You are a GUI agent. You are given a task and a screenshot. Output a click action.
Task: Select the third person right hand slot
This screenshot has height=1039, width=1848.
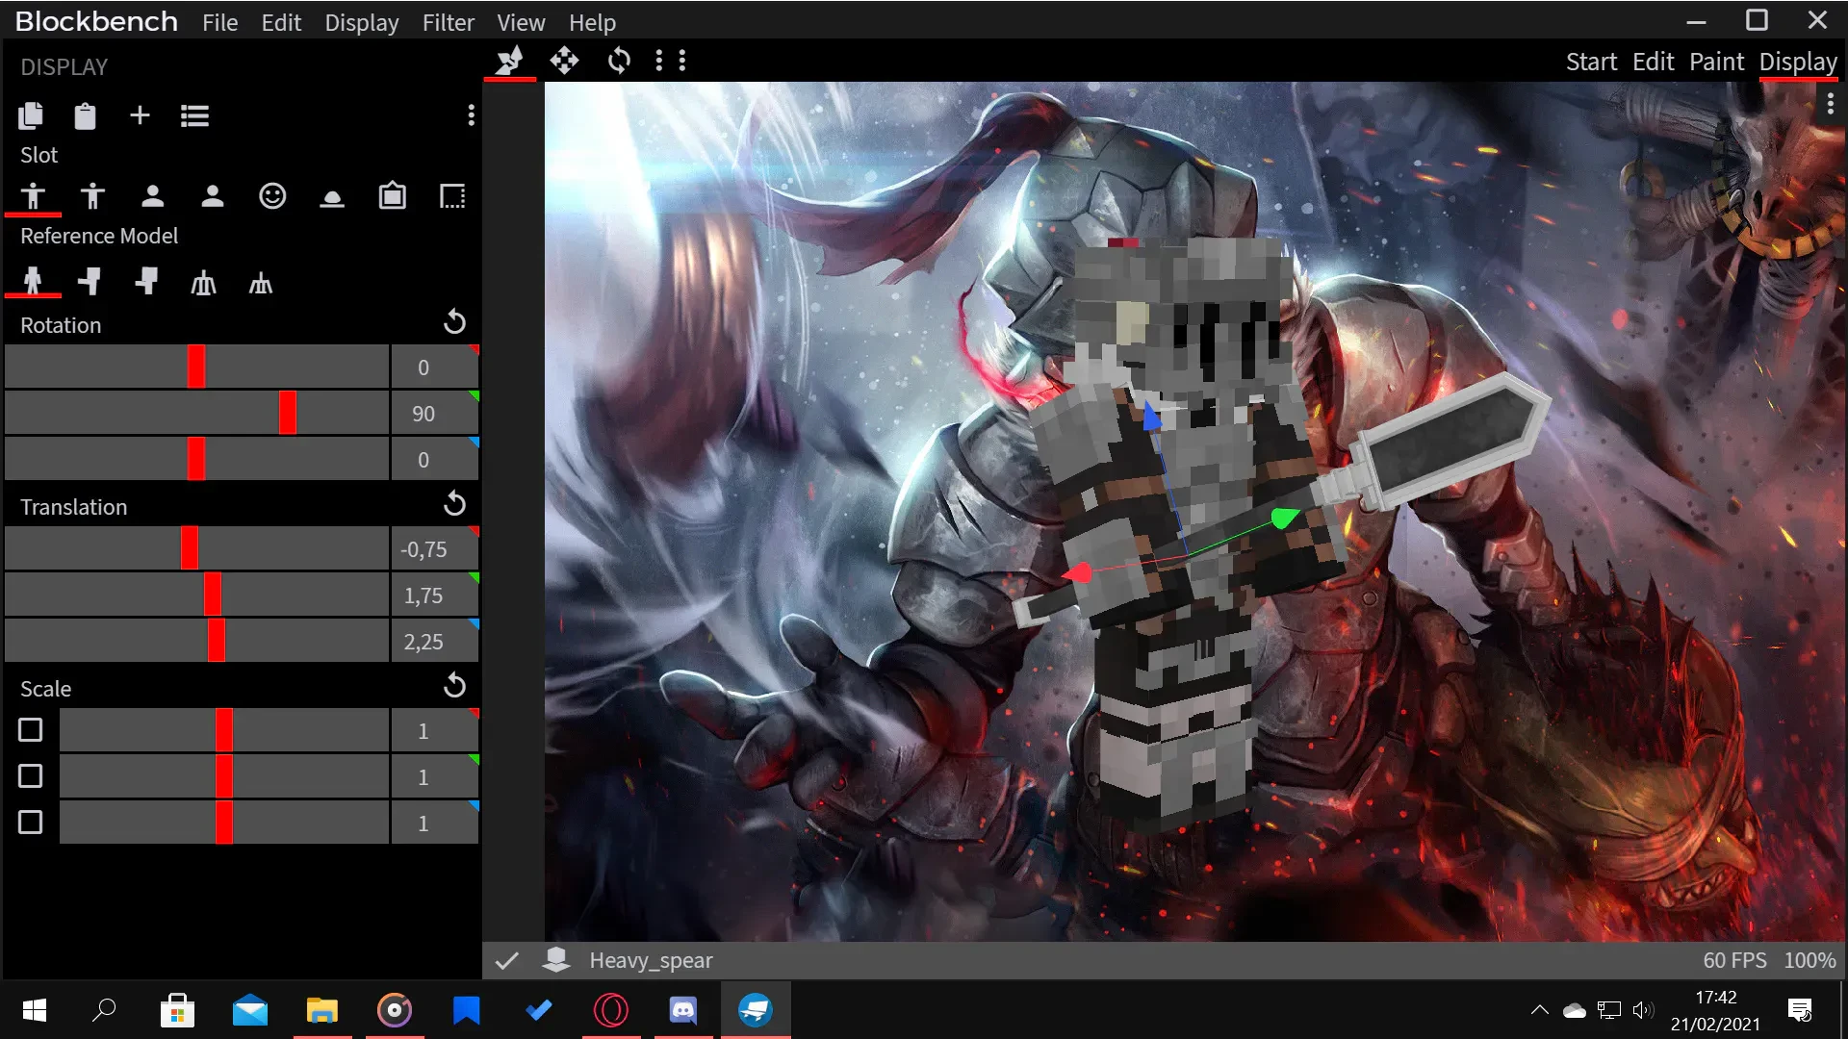[33, 196]
